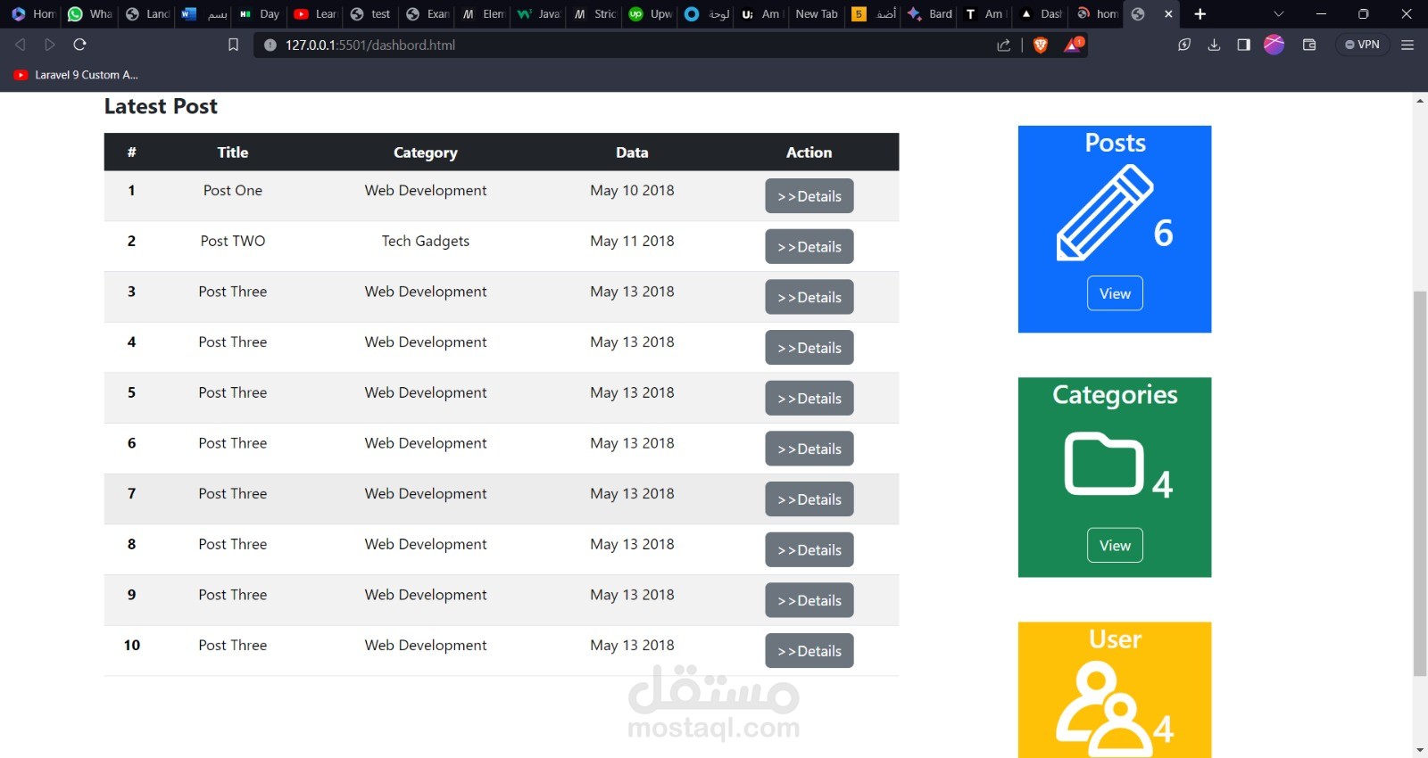Click View button in Categories card
Image resolution: width=1428 pixels, height=758 pixels.
(x=1115, y=546)
